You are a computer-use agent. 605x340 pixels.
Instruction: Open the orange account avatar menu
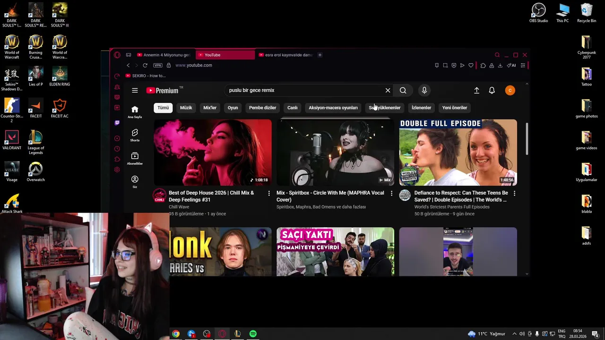click(x=510, y=90)
